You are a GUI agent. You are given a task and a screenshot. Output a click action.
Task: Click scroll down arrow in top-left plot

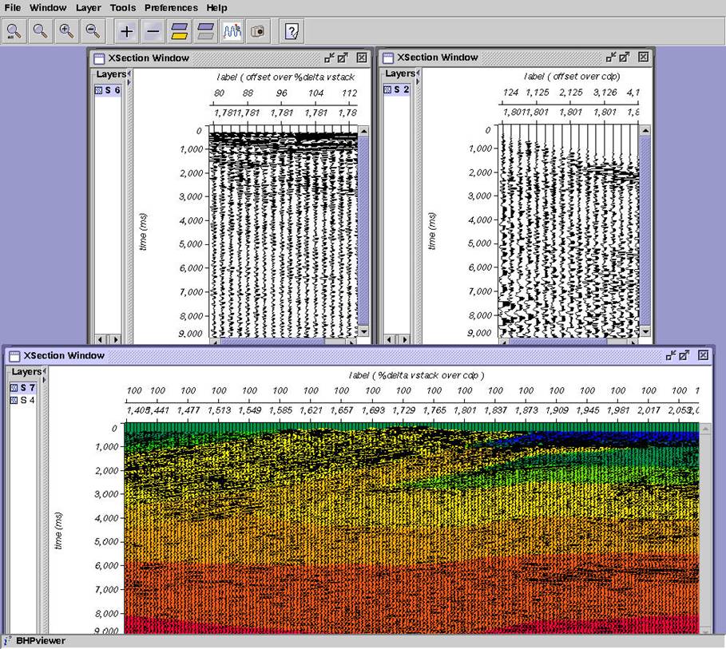pyautogui.click(x=363, y=331)
